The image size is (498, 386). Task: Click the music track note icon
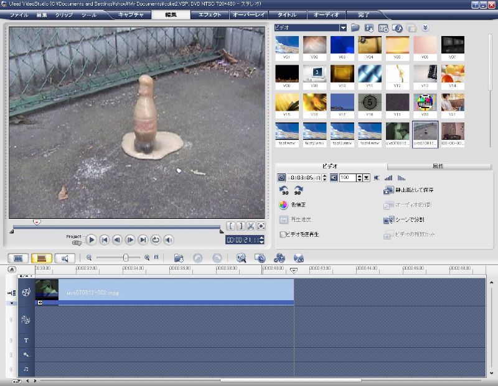[26, 369]
